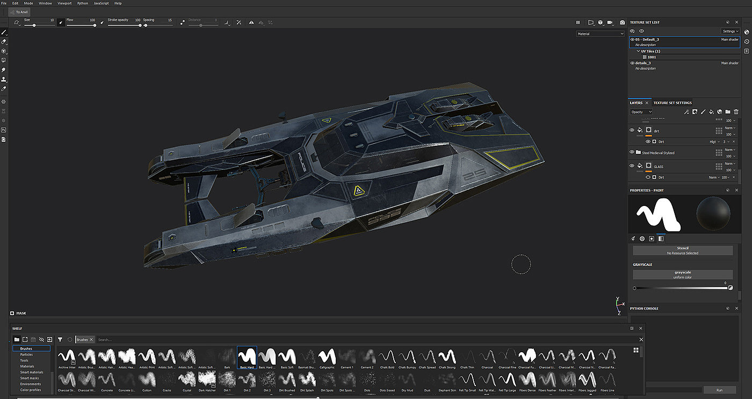This screenshot has height=399, width=752.
Task: Add a folder using Layers panel icon
Action: [728, 112]
